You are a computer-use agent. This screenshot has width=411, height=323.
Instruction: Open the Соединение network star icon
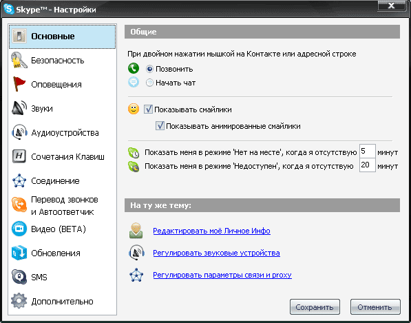pyautogui.click(x=19, y=180)
